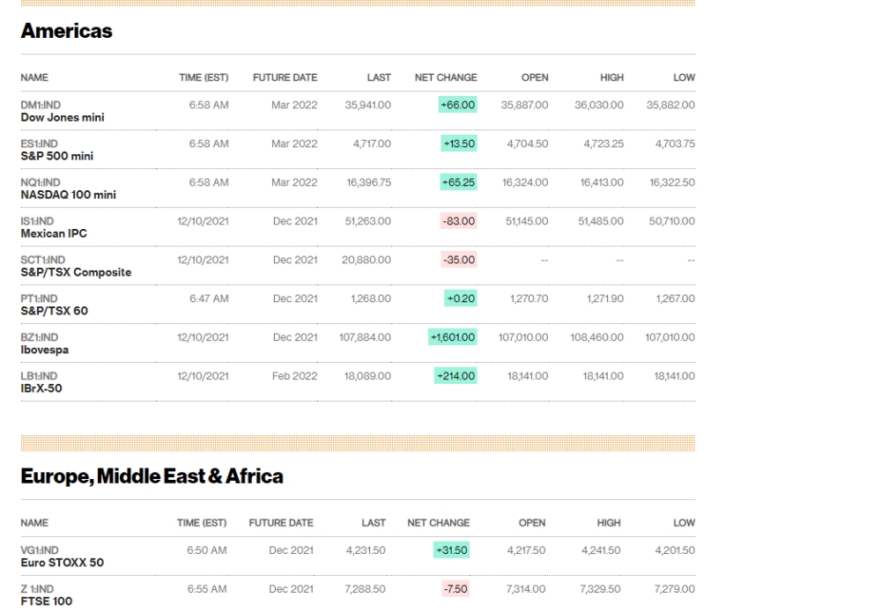
Task: Click Dow Jones high value 36,030.00
Action: tap(599, 105)
